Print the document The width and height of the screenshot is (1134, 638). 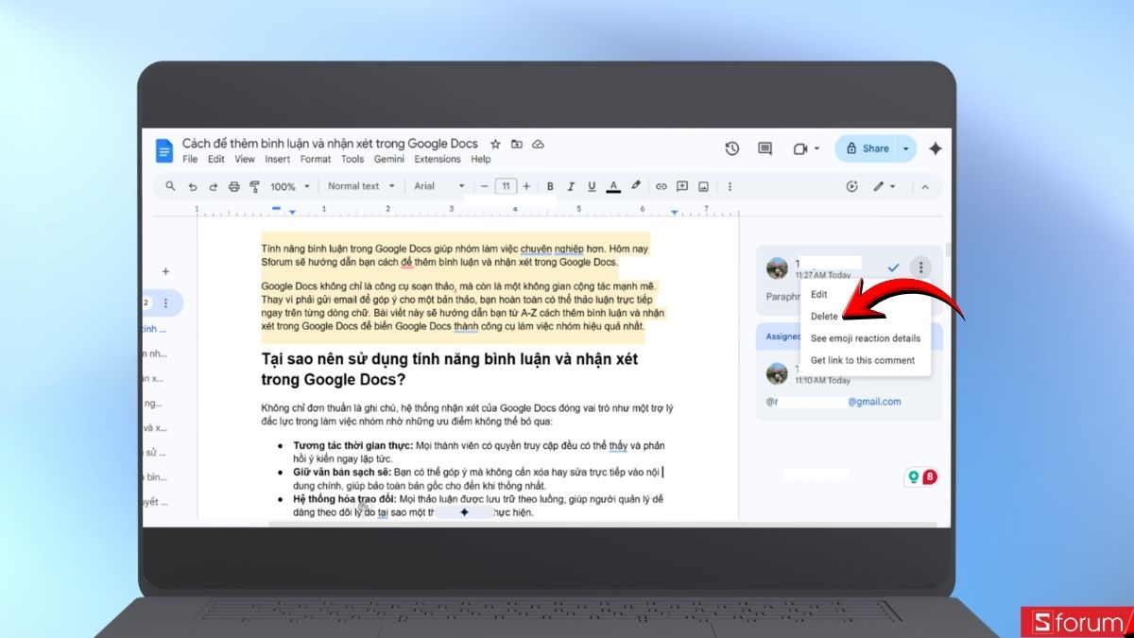[x=234, y=186]
